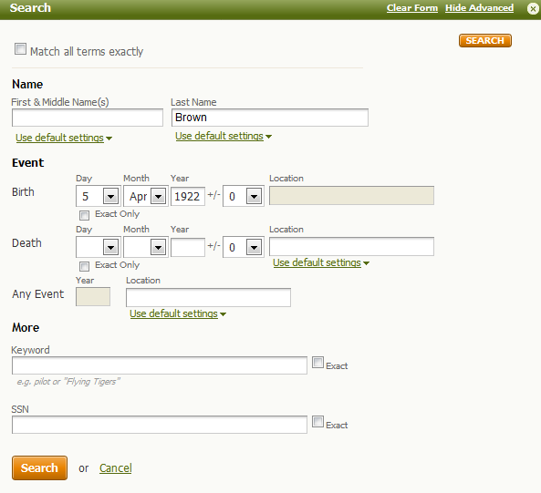
Task: Click the Death Year field
Action: click(188, 247)
